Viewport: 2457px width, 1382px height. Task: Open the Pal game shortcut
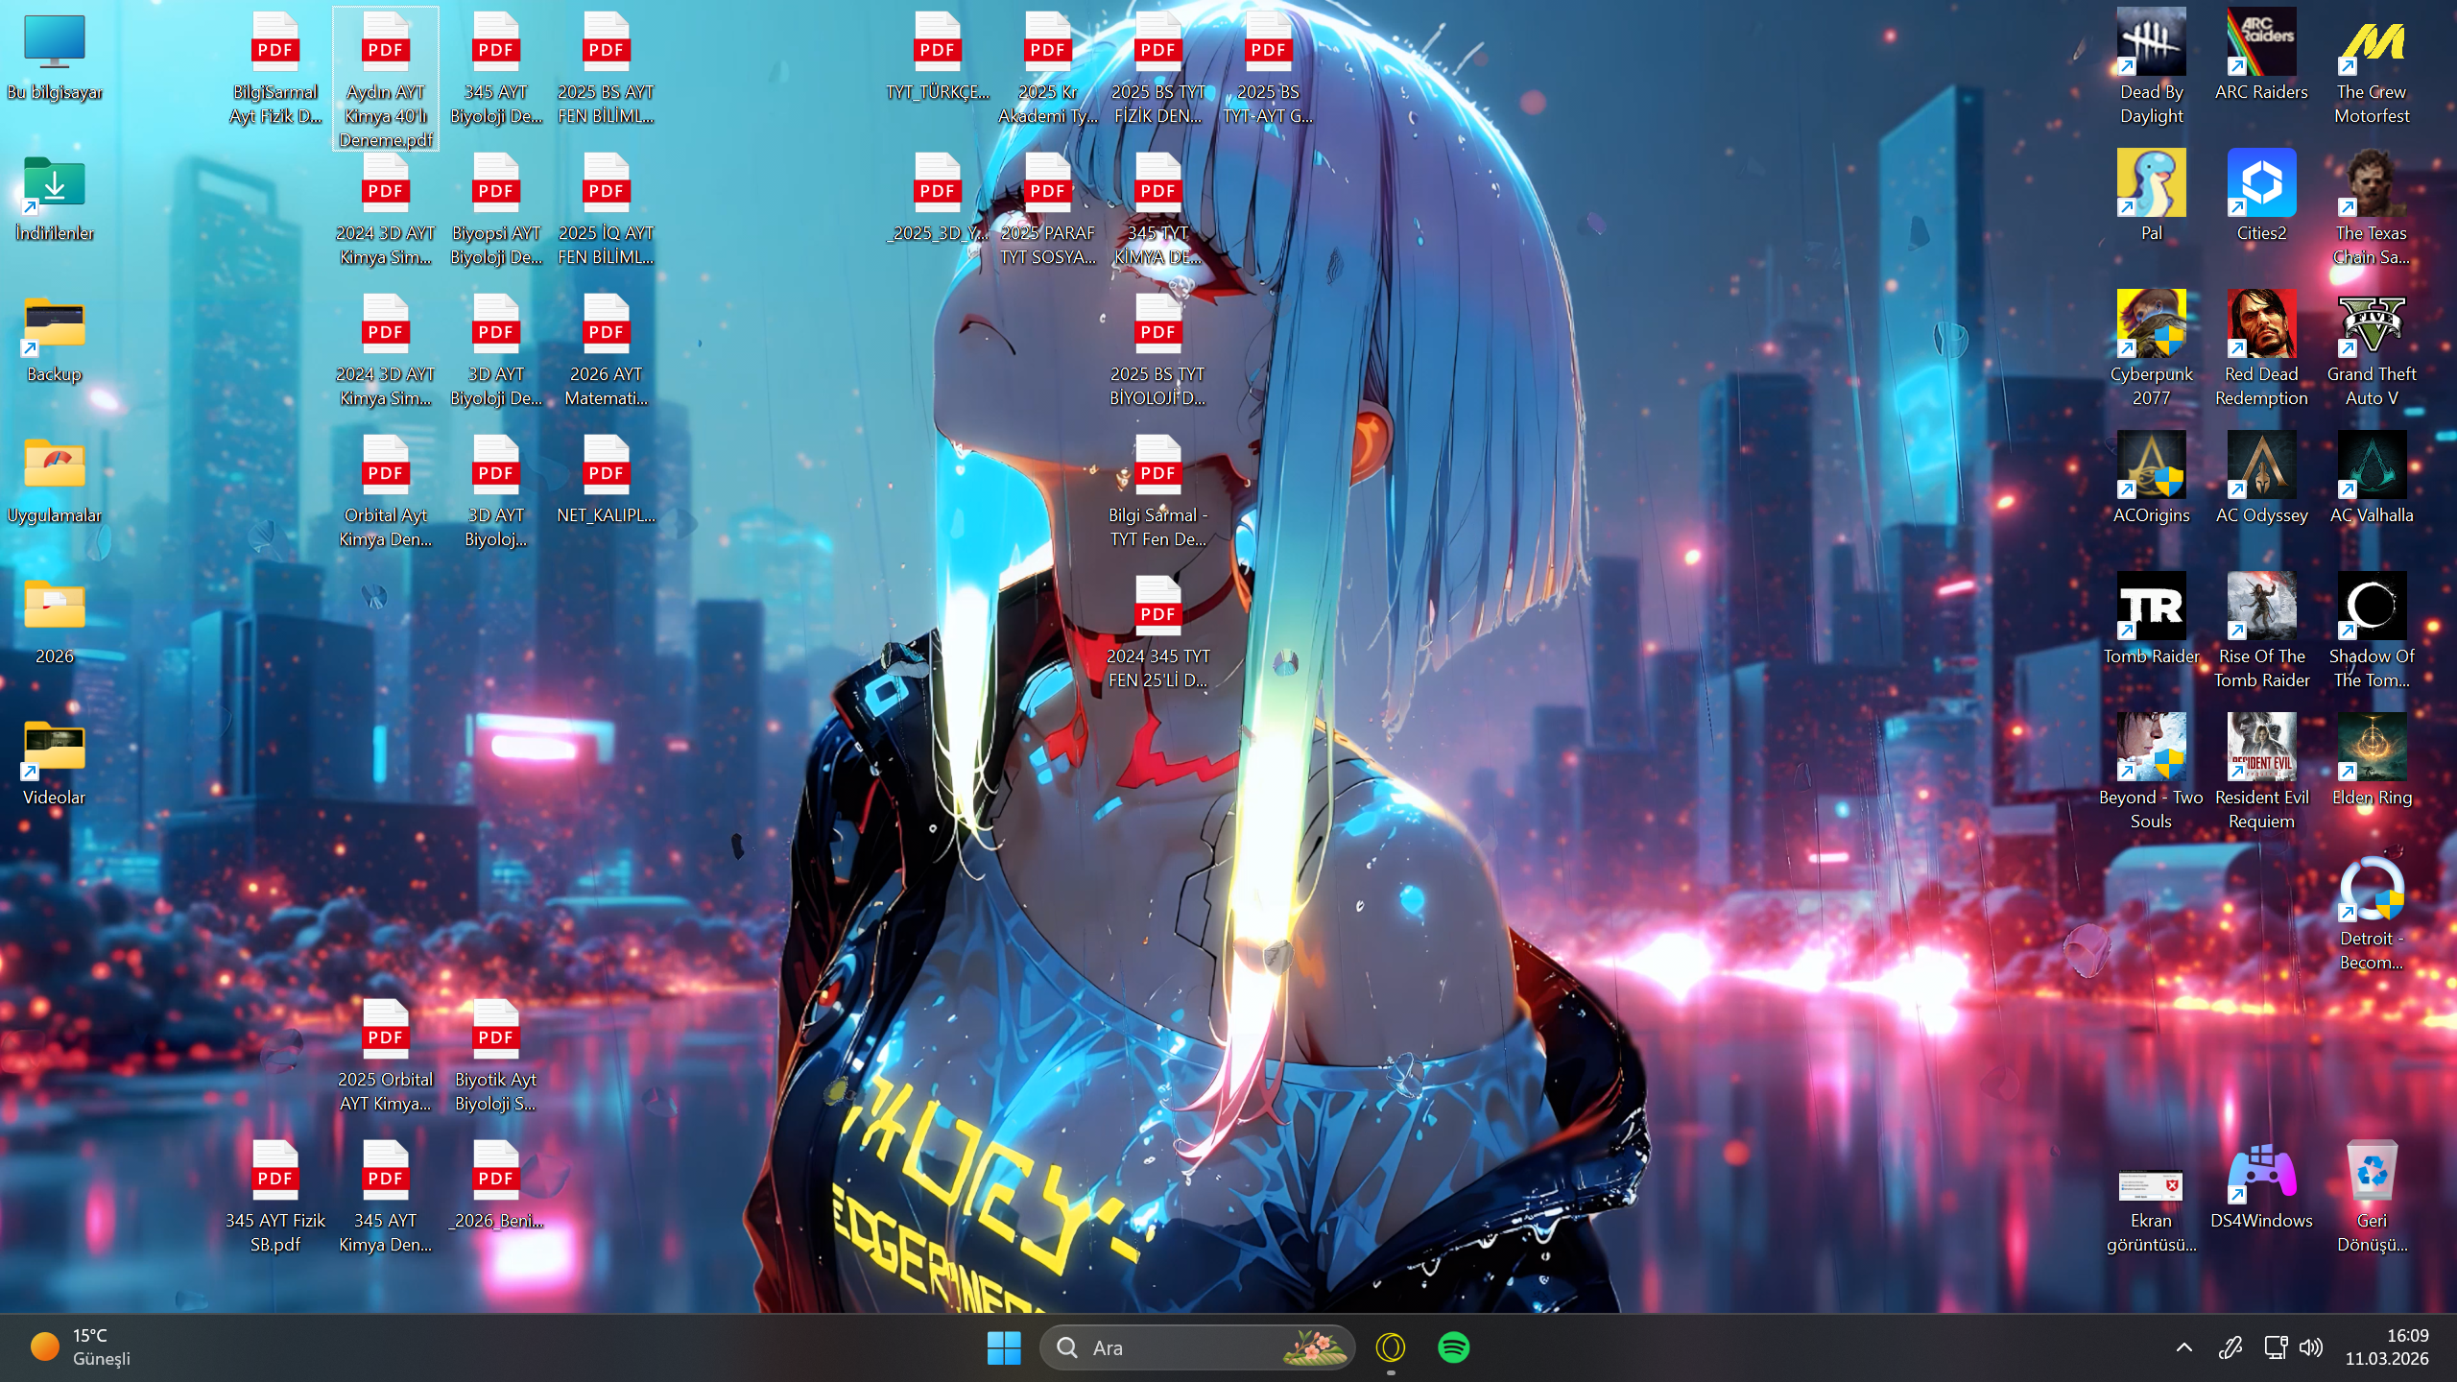(2151, 197)
